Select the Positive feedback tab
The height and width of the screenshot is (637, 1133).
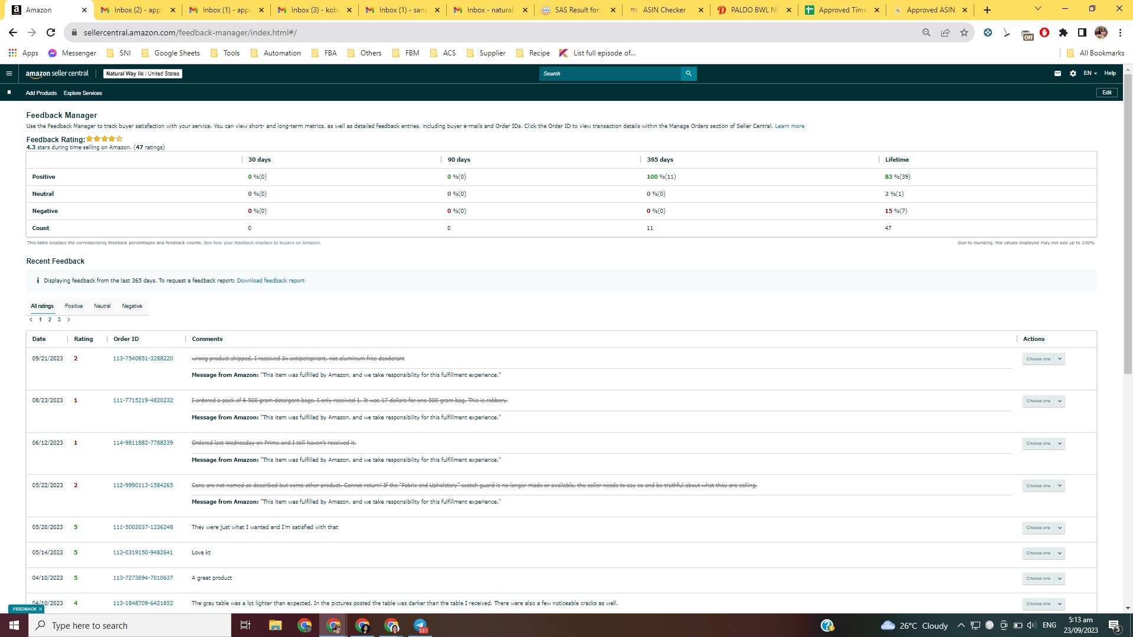(74, 306)
